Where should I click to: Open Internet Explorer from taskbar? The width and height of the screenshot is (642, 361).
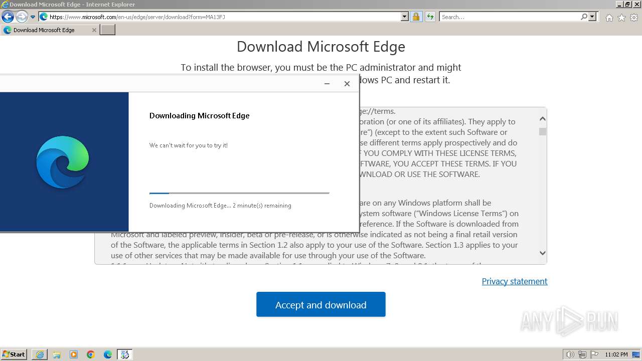40,354
